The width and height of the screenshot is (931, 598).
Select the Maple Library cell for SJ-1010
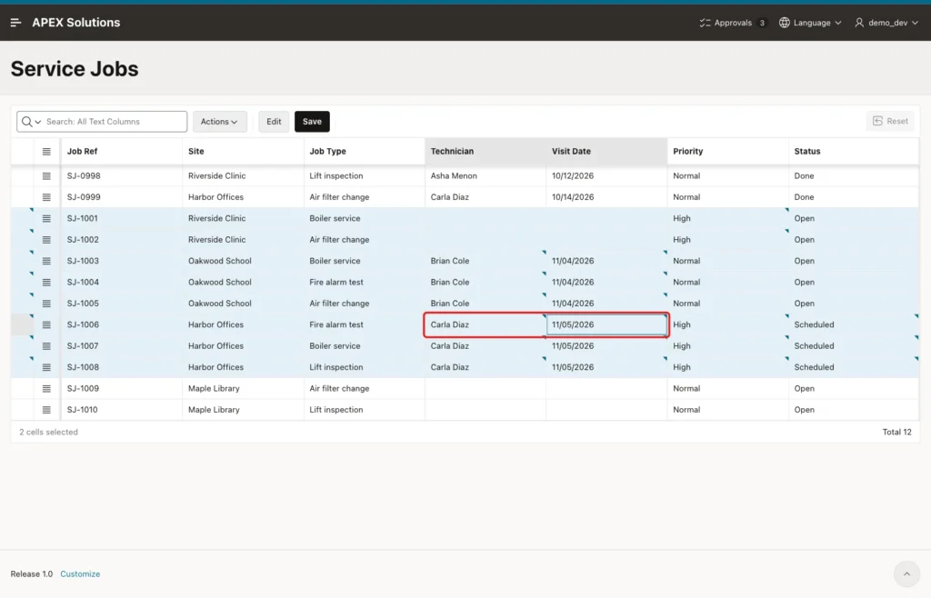[x=244, y=410]
